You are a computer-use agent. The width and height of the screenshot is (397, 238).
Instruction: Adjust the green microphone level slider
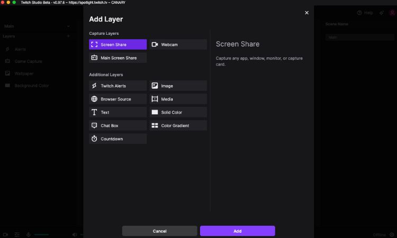click(x=41, y=234)
